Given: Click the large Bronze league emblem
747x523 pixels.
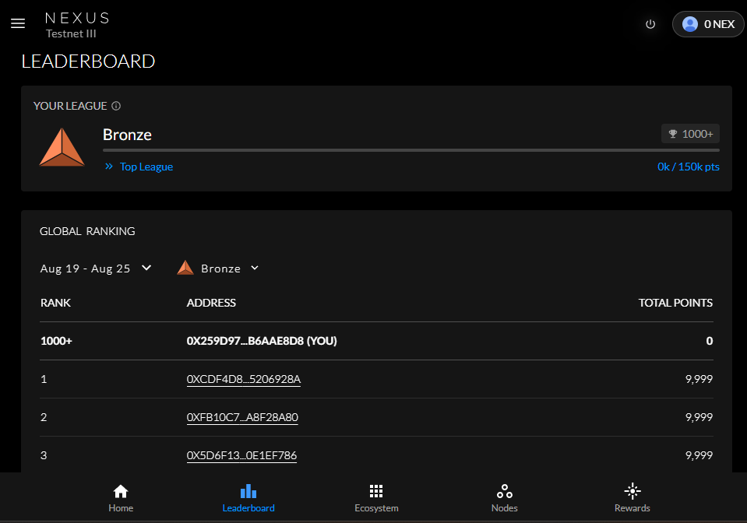Looking at the screenshot, I should click(x=62, y=147).
